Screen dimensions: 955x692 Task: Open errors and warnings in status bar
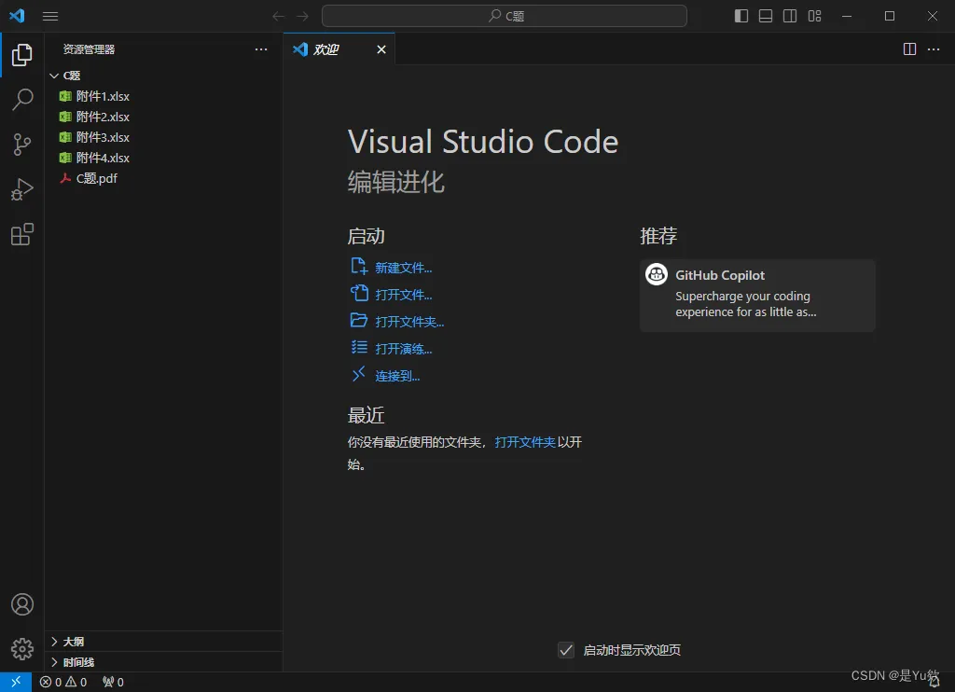pyautogui.click(x=63, y=683)
